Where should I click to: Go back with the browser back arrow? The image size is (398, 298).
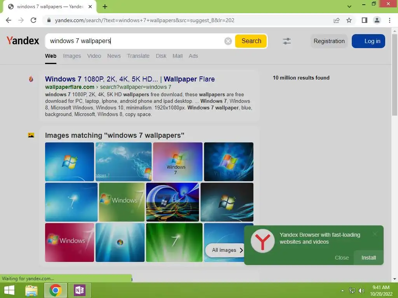(x=9, y=20)
